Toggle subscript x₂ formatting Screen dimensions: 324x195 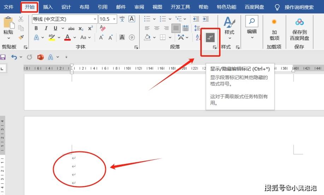(81, 29)
